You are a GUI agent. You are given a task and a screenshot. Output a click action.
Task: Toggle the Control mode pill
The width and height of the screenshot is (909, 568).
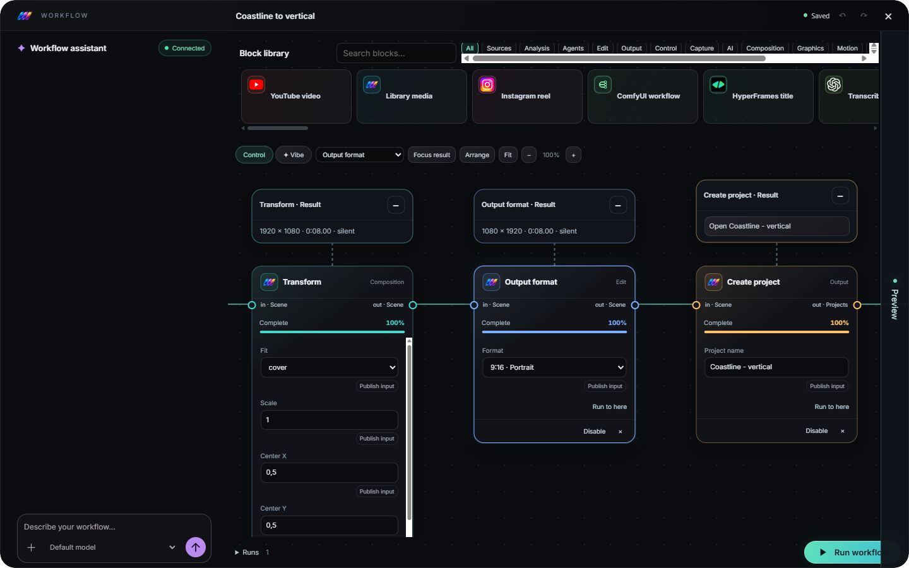254,155
